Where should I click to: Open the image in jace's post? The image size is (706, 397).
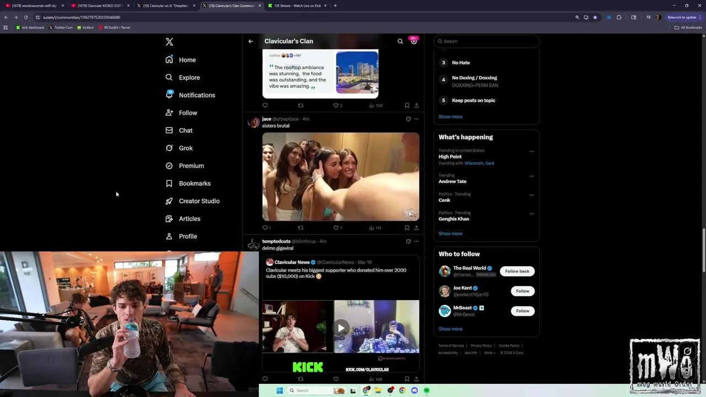point(341,176)
